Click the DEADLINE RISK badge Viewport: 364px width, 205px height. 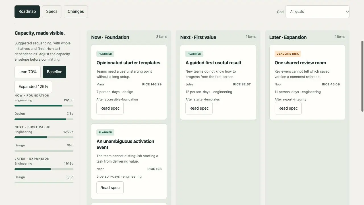point(288,54)
